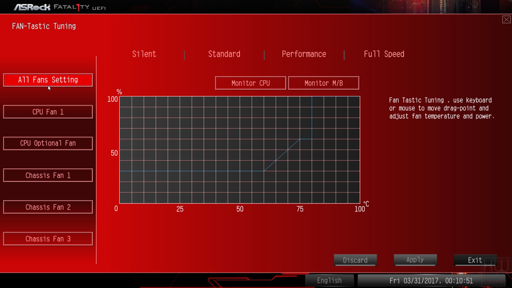
Task: Choose CPU Optional Fan
Action: tap(48, 143)
